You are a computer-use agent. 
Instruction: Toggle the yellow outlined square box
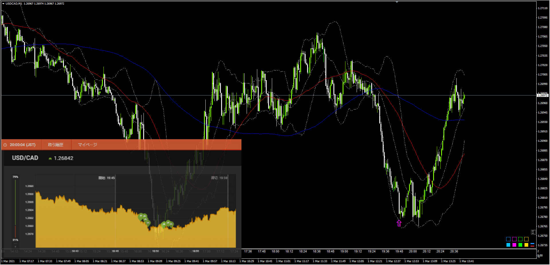click(526, 239)
